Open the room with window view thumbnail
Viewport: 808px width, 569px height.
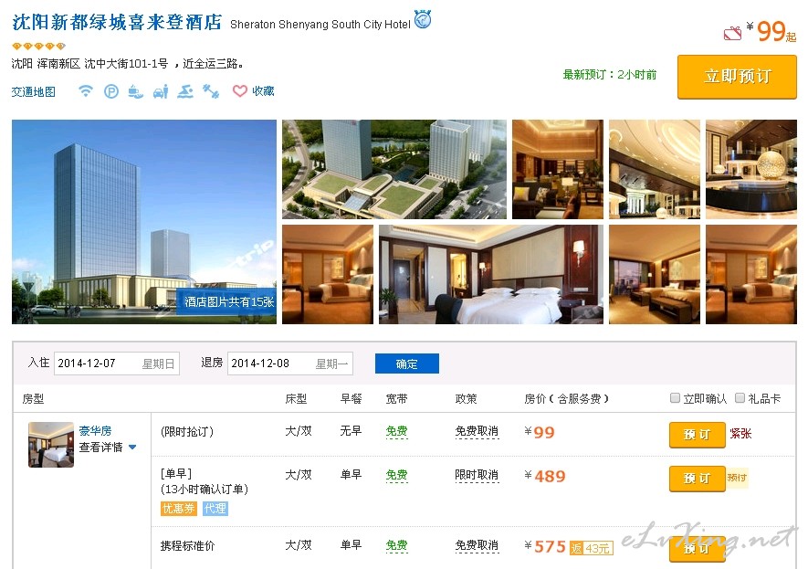point(655,275)
